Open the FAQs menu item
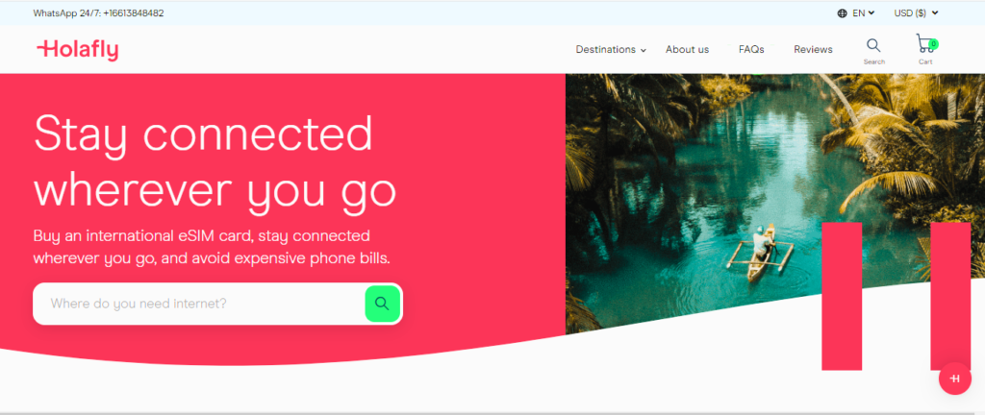Screen dimensions: 985x415 751,50
